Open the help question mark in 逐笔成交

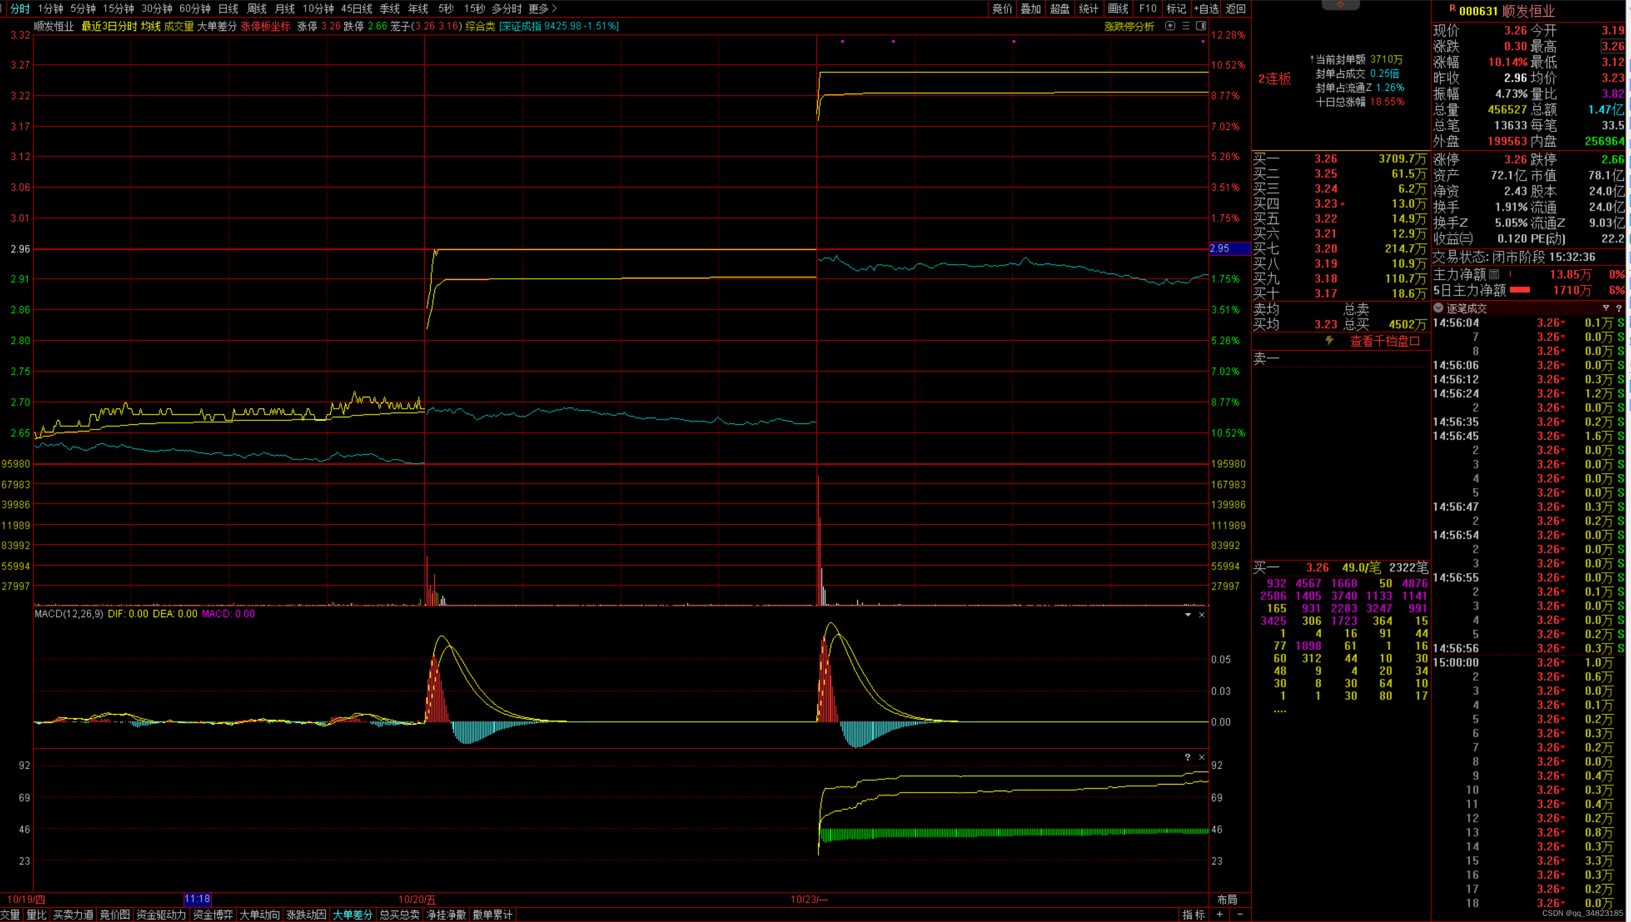pyautogui.click(x=1619, y=308)
